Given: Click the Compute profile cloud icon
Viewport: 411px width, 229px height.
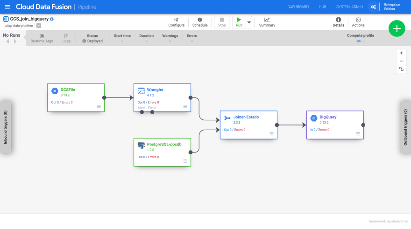Looking at the screenshot, I should [359, 41].
